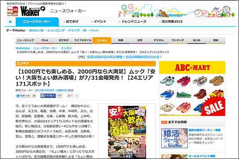Select the グルメ category tab
This screenshot has width=239, height=159.
tap(45, 40)
